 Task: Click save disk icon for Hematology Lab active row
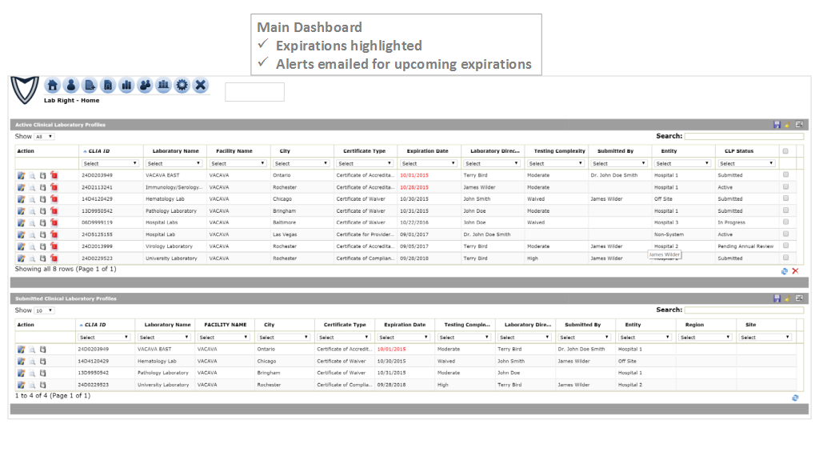(43, 199)
